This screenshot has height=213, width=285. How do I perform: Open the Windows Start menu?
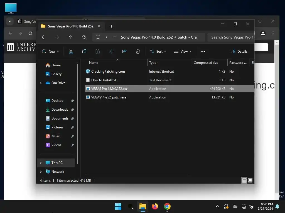pos(118,206)
